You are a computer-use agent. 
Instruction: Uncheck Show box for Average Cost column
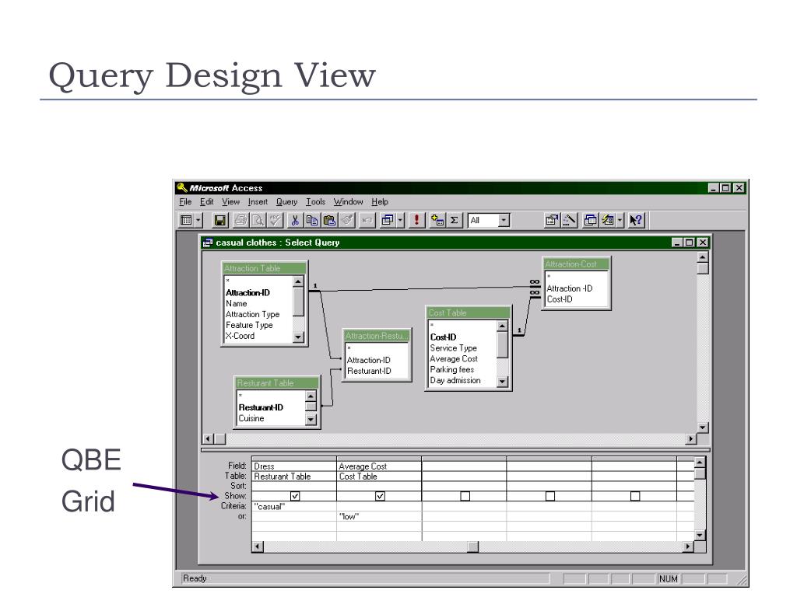click(380, 496)
